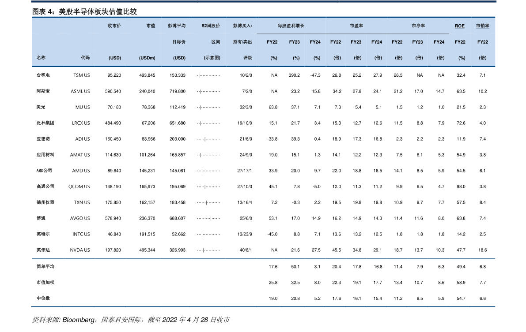Screen dimensions: 526x332
Task: Select ticker MU US
Action: (x=83, y=107)
